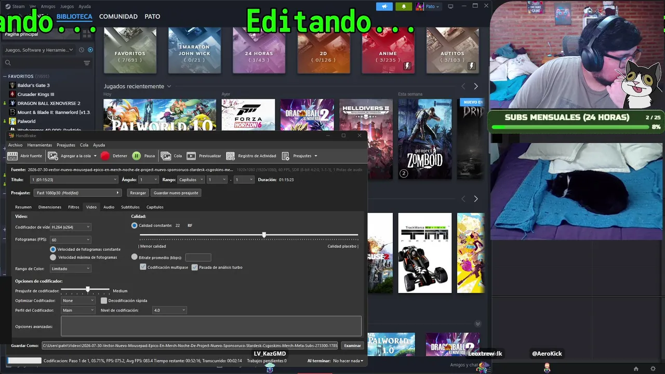
Task: Select the Bitrate promedio (kbps) radio button
Action: click(135, 257)
